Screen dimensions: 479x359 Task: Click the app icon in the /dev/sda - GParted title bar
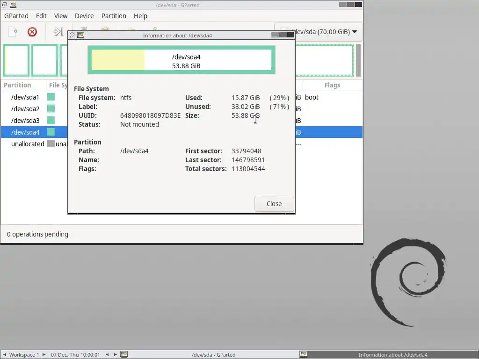click(x=13, y=5)
